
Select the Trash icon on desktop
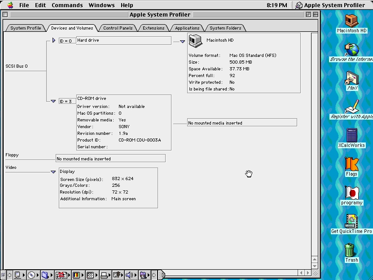[350, 250]
